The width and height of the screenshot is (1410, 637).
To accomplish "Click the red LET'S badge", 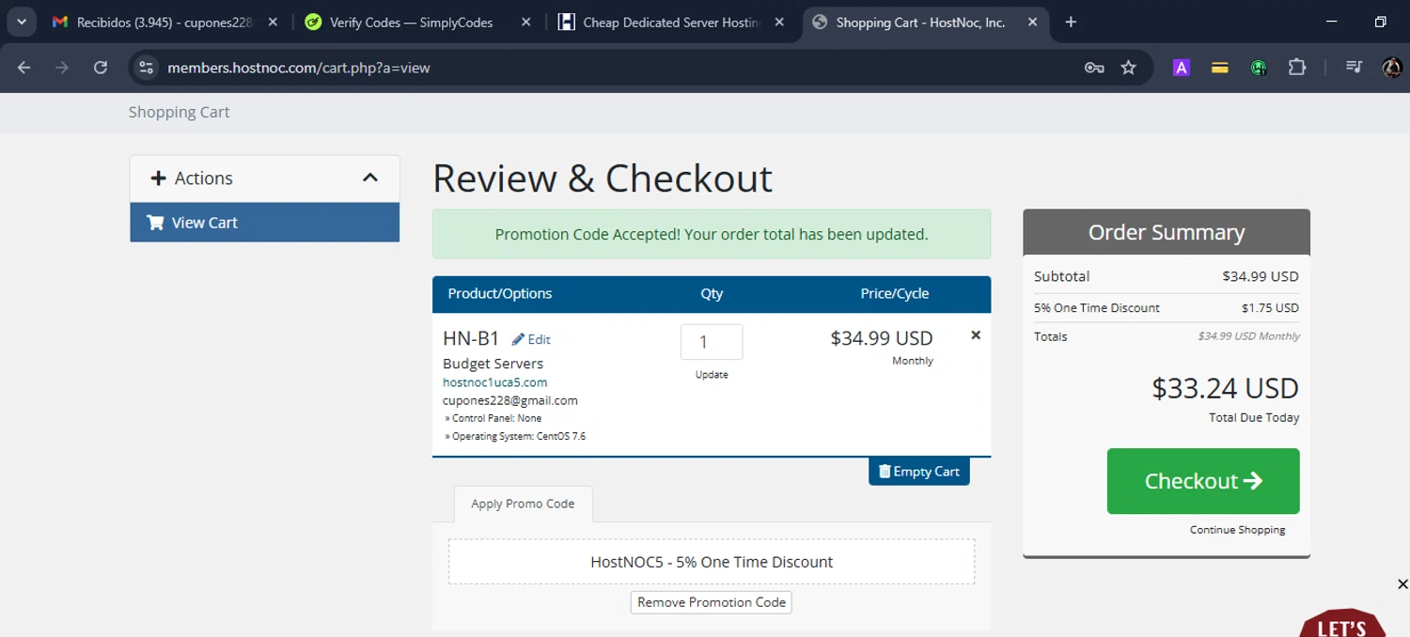I will 1343,624.
